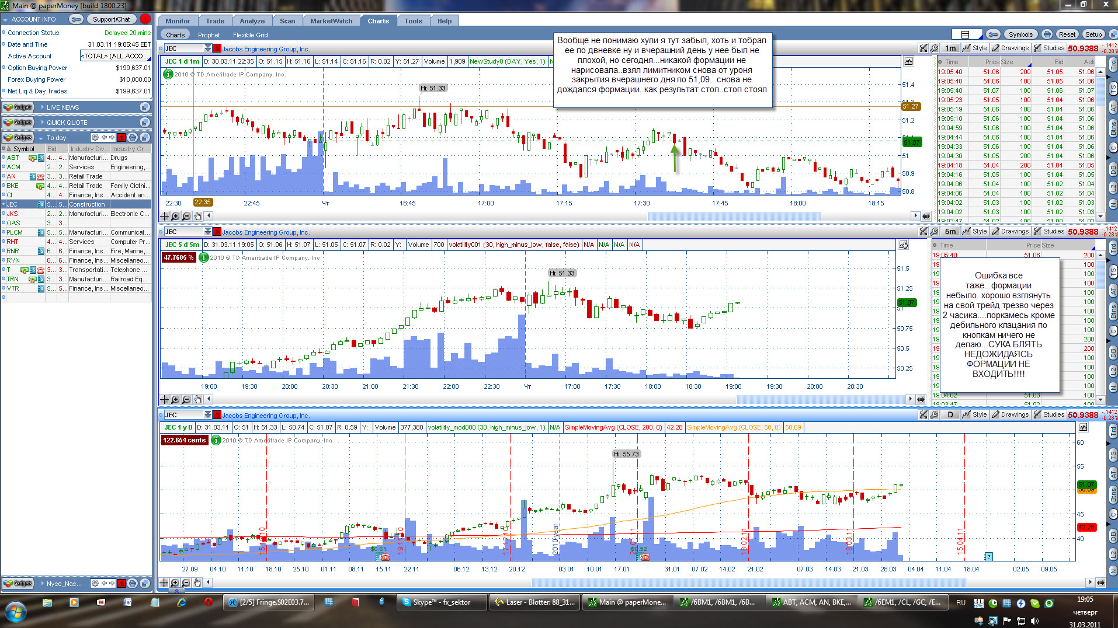
Task: Switch to the Trade tab
Action: pos(215,21)
